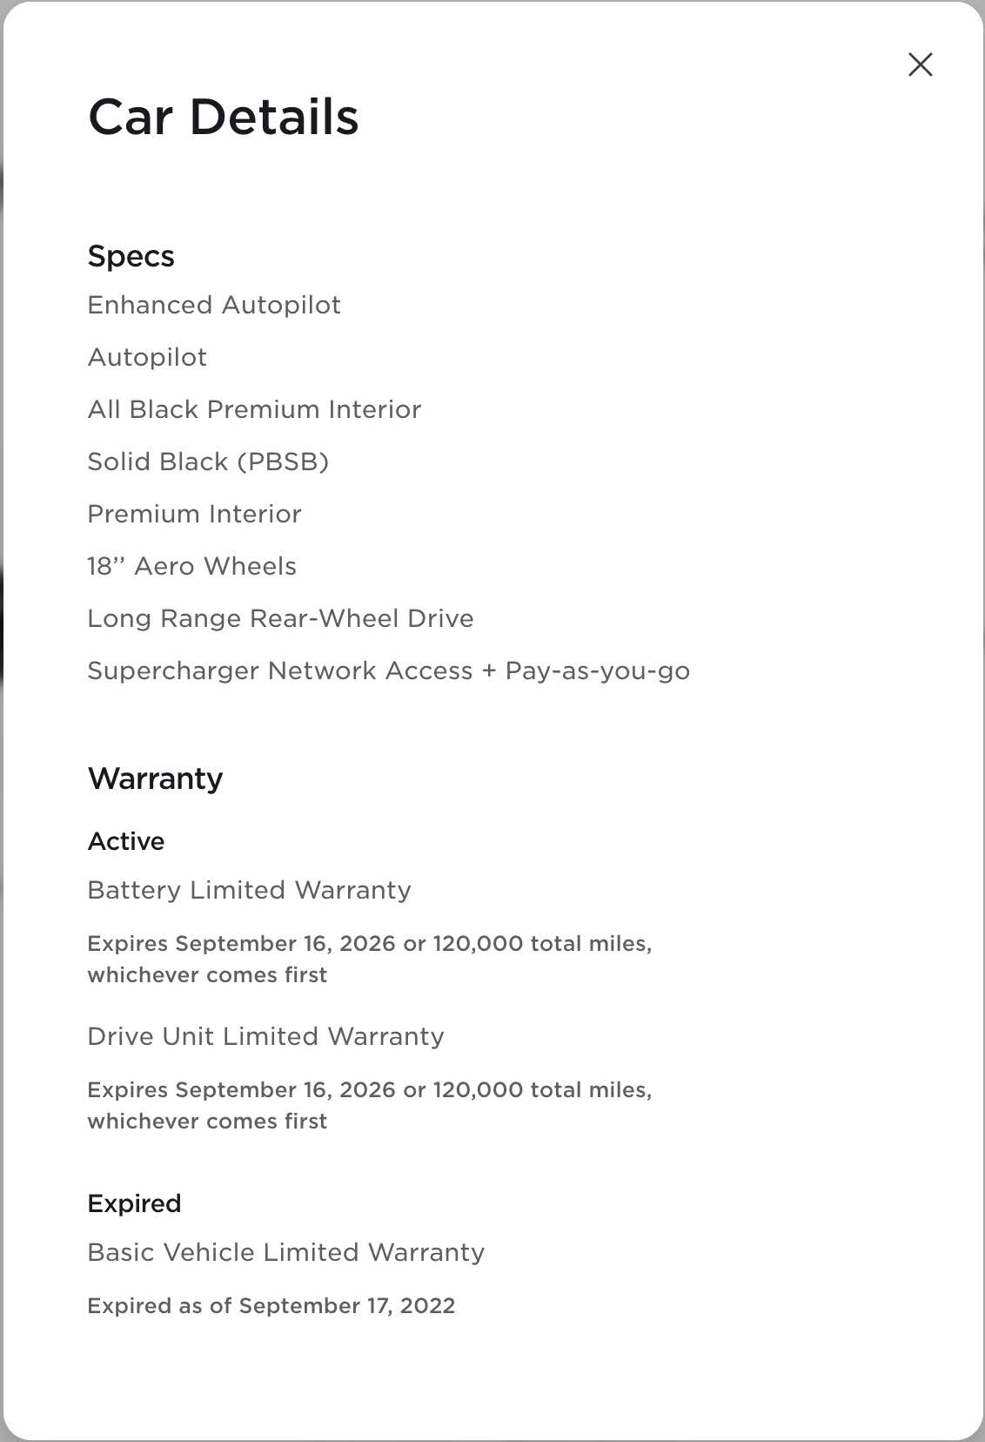
Task: Select the 18'' Aero Wheels entry
Action: pyautogui.click(x=191, y=566)
